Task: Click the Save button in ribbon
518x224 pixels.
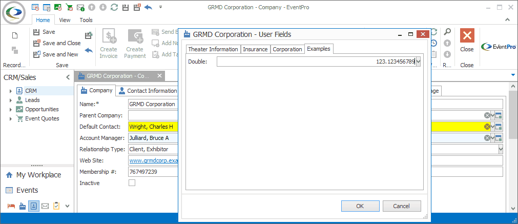Action: (44, 32)
